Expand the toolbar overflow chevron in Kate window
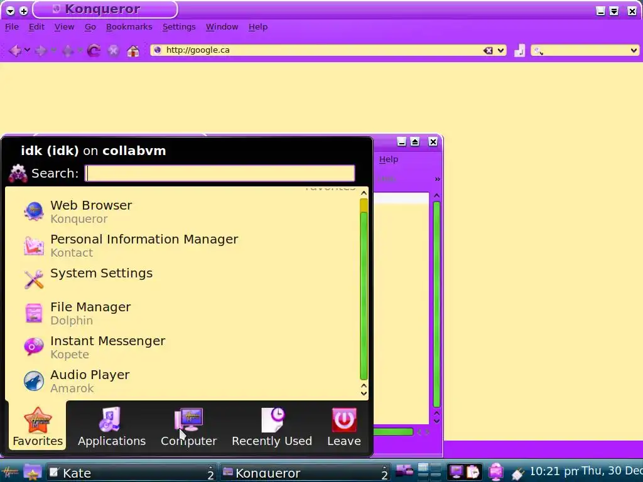Screen dimensions: 643x482 [437, 179]
